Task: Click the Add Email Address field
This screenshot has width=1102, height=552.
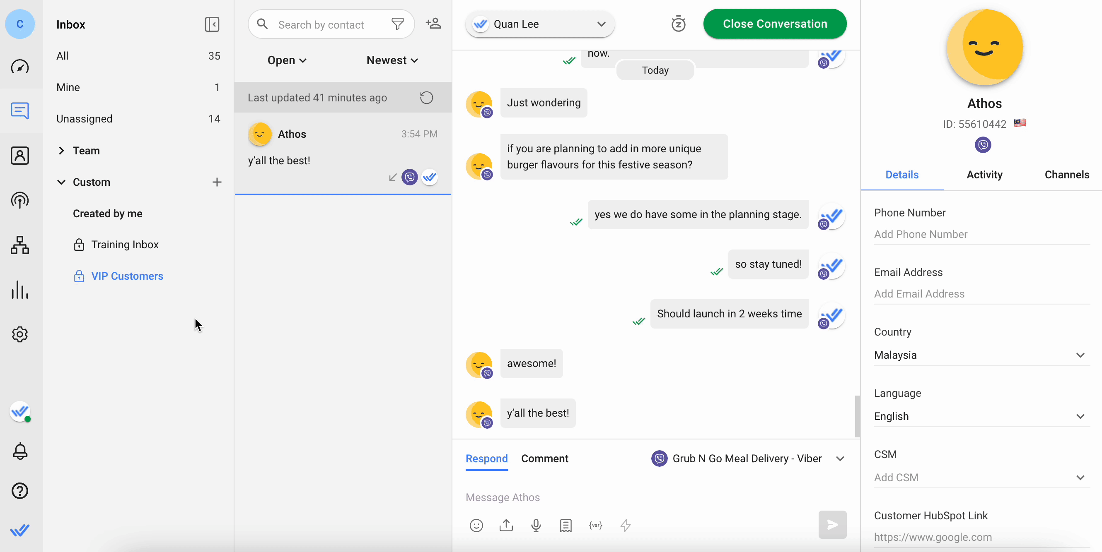Action: coord(982,294)
